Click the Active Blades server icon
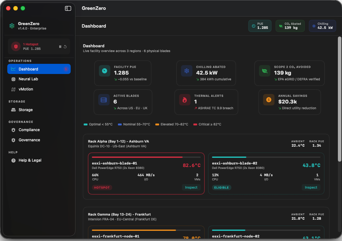Screen dimensions: 342x241 (104, 100)
